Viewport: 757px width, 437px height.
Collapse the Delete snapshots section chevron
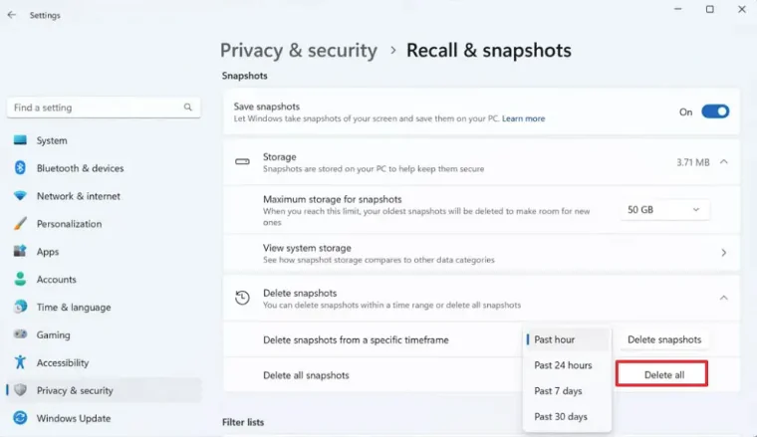click(x=724, y=298)
